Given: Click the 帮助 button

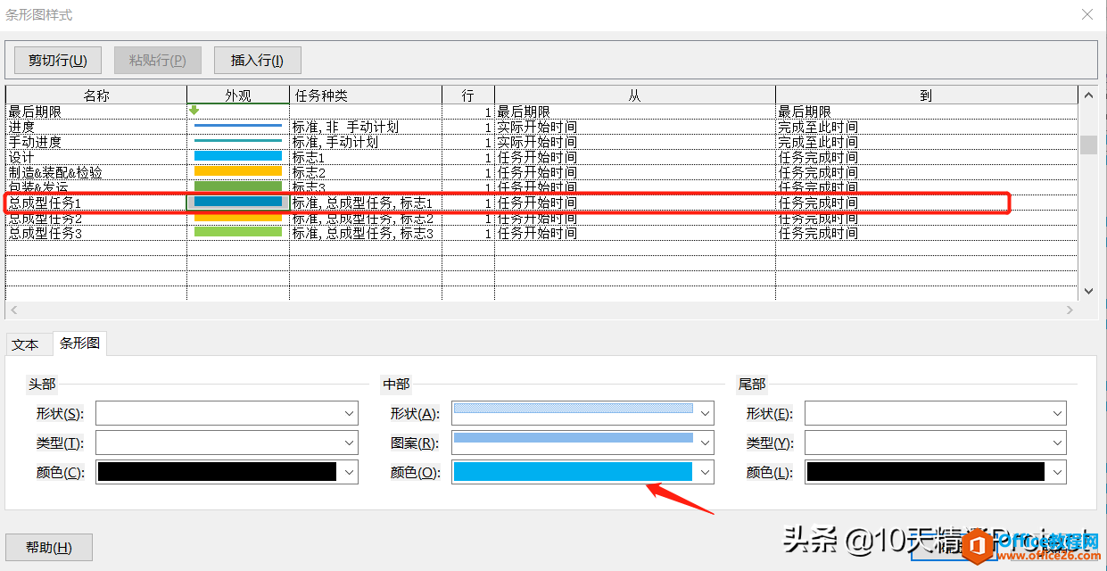Looking at the screenshot, I should [49, 547].
